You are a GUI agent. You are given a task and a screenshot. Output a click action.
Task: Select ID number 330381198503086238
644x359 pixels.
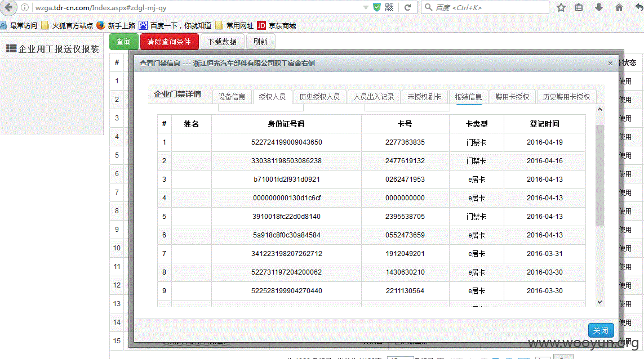click(x=287, y=161)
